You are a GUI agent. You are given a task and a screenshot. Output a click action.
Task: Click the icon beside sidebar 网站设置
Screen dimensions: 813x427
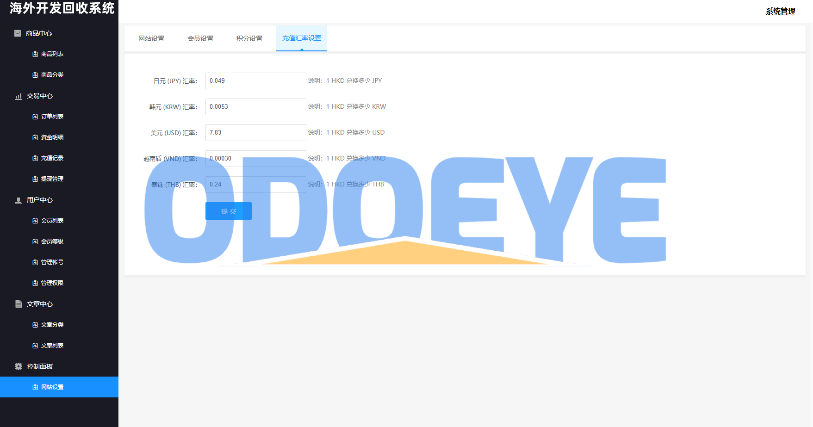coord(35,387)
